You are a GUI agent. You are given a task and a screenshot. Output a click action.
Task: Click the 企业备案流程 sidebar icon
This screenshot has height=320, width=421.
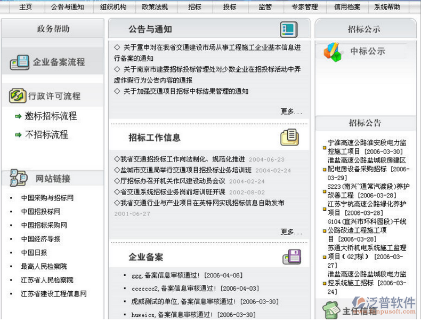tap(20, 62)
